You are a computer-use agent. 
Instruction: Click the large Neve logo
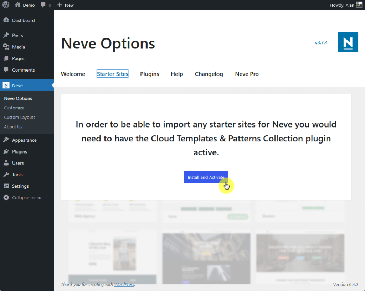348,42
